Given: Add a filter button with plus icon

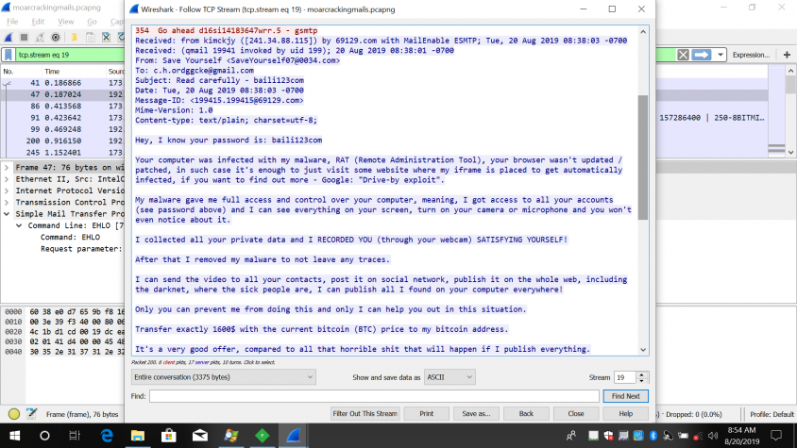Looking at the screenshot, I should [787, 55].
